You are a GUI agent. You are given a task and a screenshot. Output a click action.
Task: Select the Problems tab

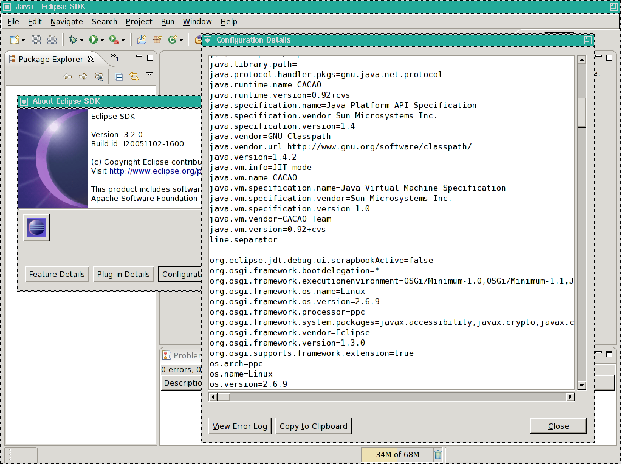182,355
